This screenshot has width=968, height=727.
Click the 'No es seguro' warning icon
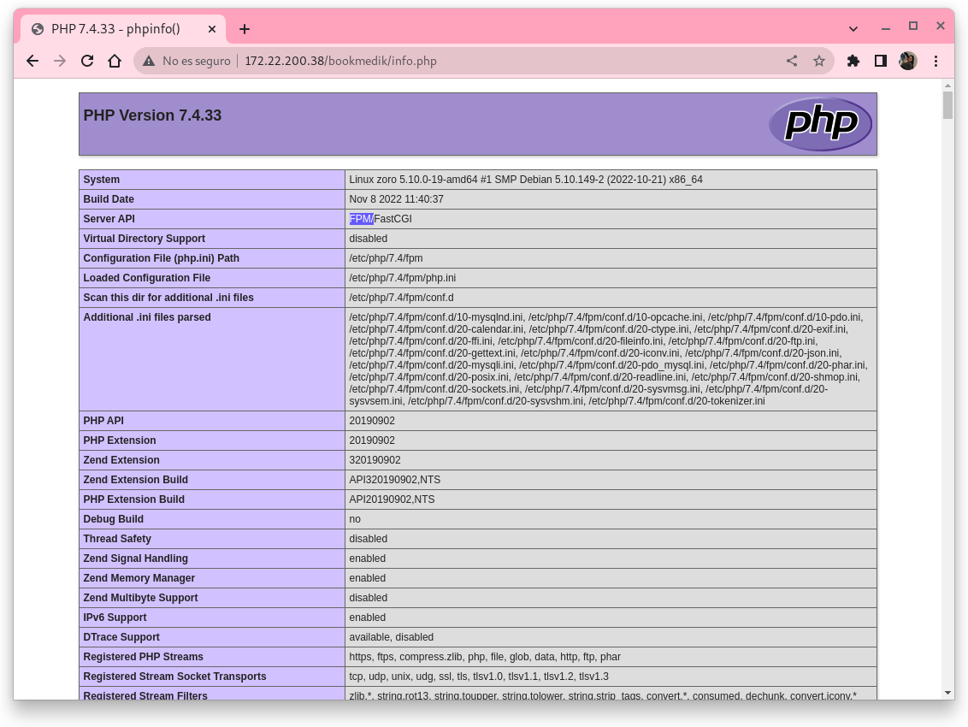click(149, 61)
